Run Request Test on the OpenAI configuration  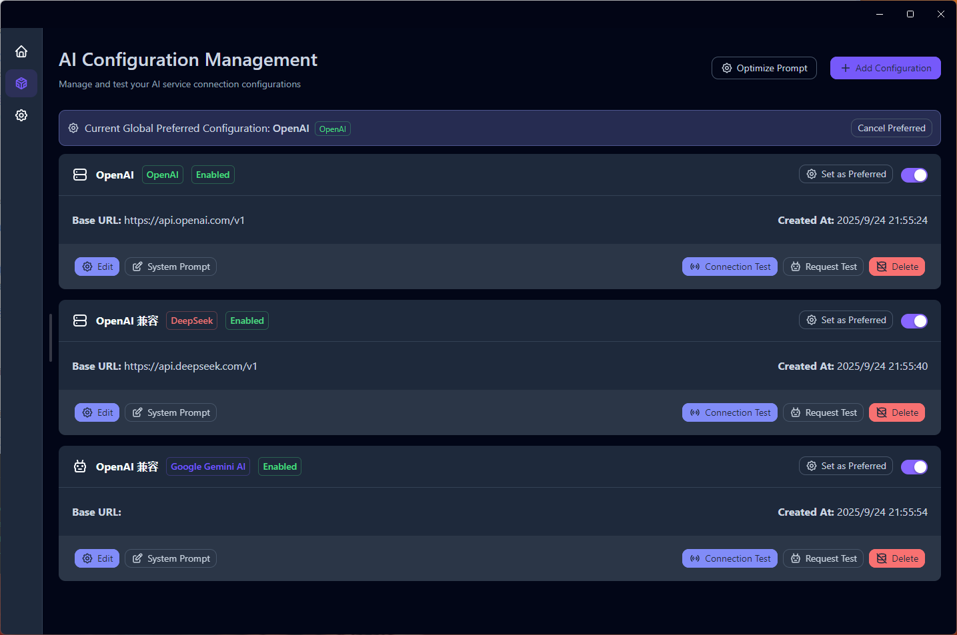pos(823,267)
